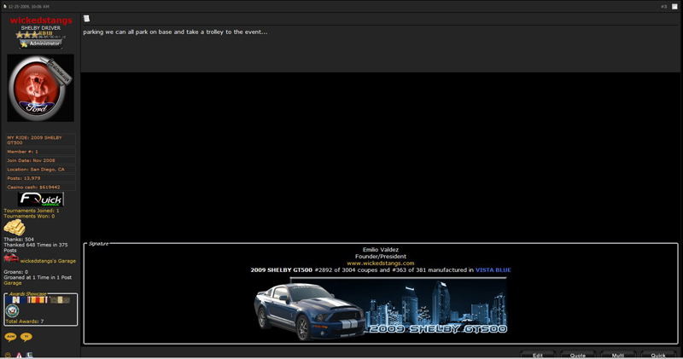Click the online status icon at bottom left
This screenshot has height=359, width=683.
tap(8, 356)
